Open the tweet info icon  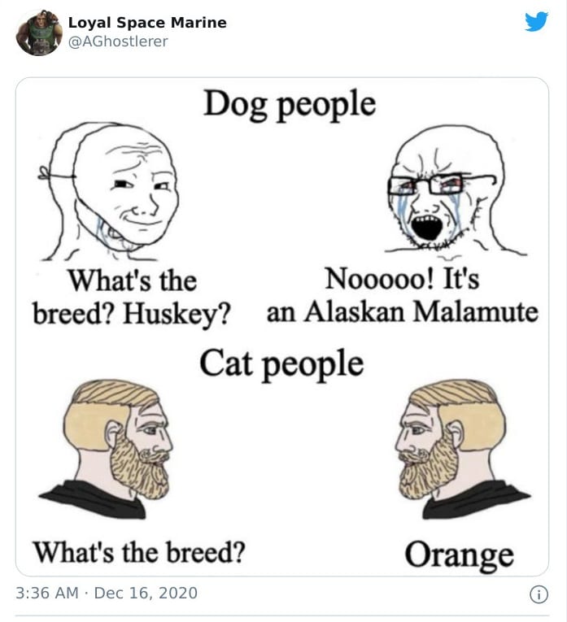click(x=539, y=594)
